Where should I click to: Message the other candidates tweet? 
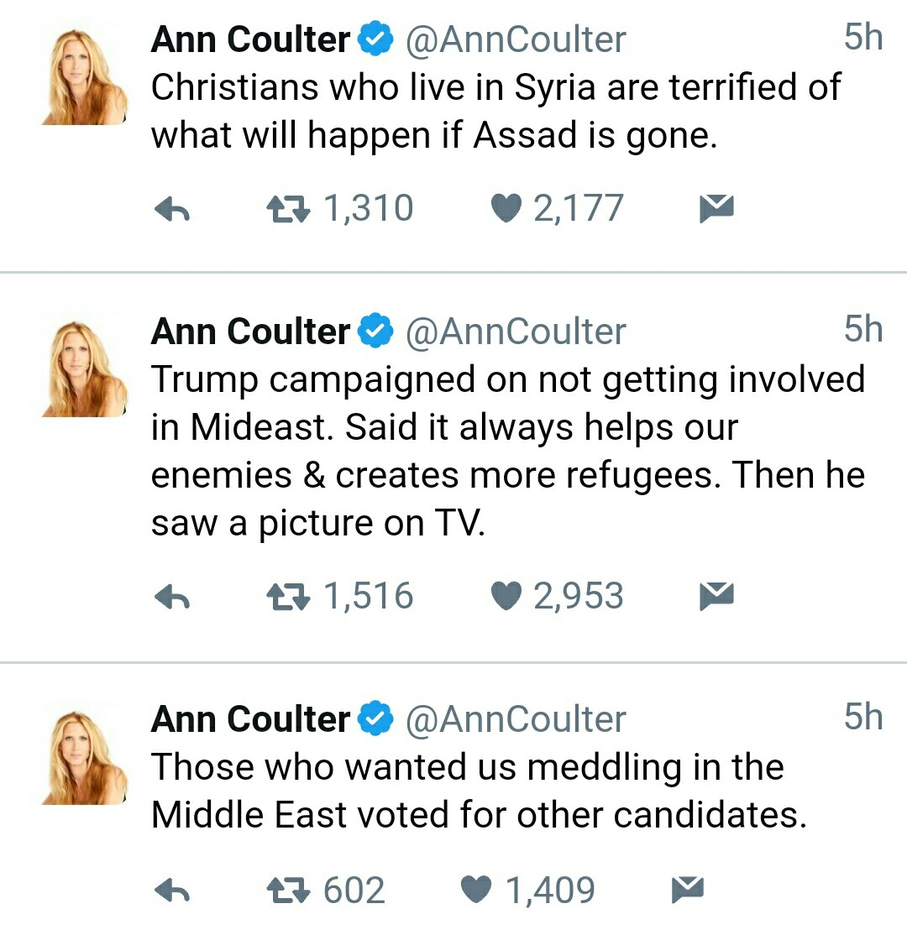688,890
